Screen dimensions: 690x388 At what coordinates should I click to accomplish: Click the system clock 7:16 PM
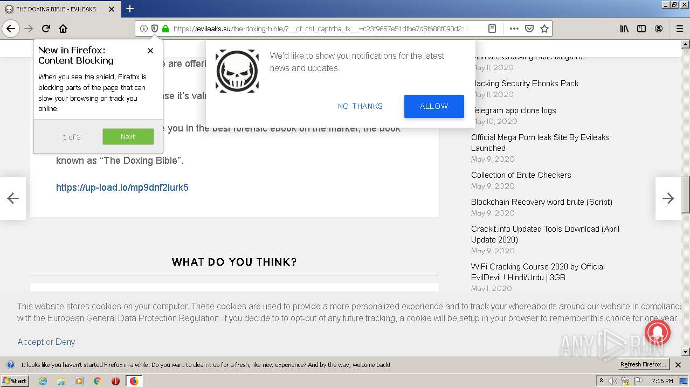tap(662, 381)
